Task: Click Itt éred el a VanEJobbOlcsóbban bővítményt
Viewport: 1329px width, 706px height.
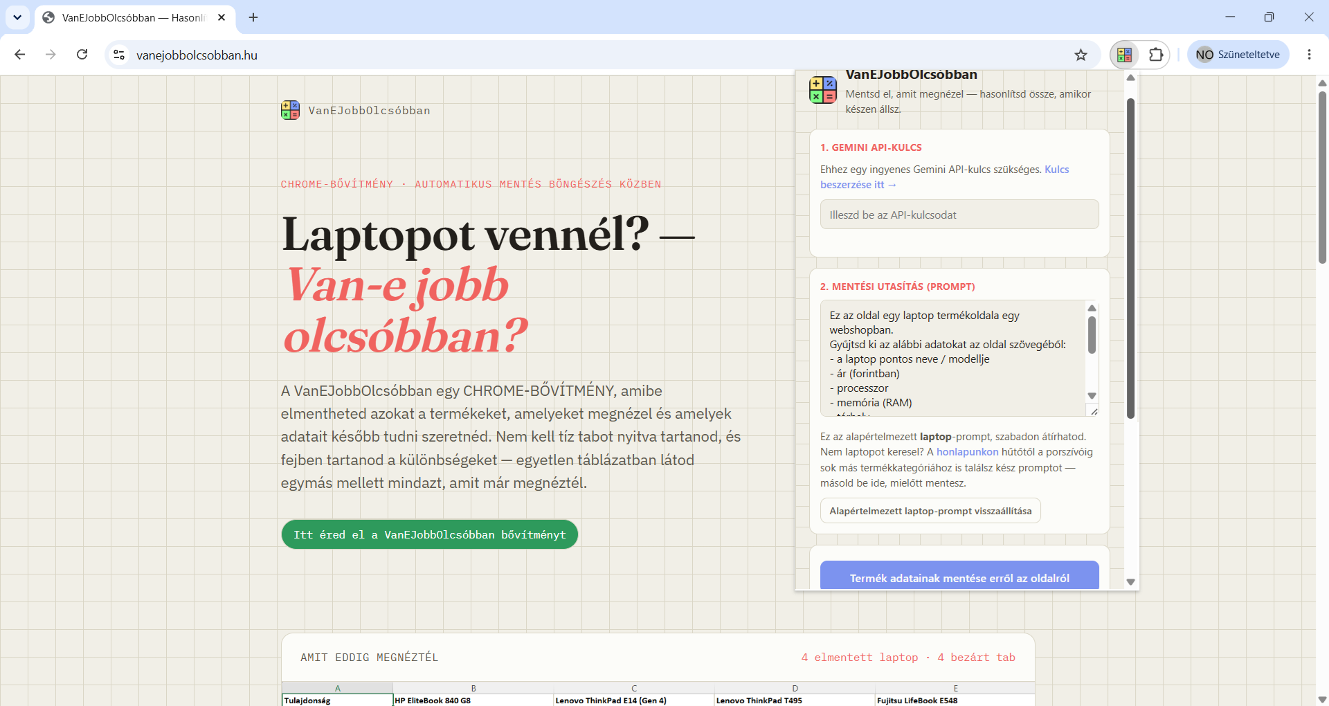Action: pyautogui.click(x=430, y=534)
